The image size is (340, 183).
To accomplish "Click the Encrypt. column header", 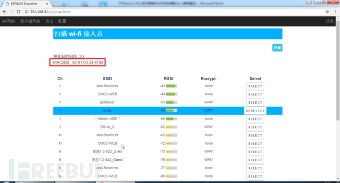I will [x=208, y=79].
